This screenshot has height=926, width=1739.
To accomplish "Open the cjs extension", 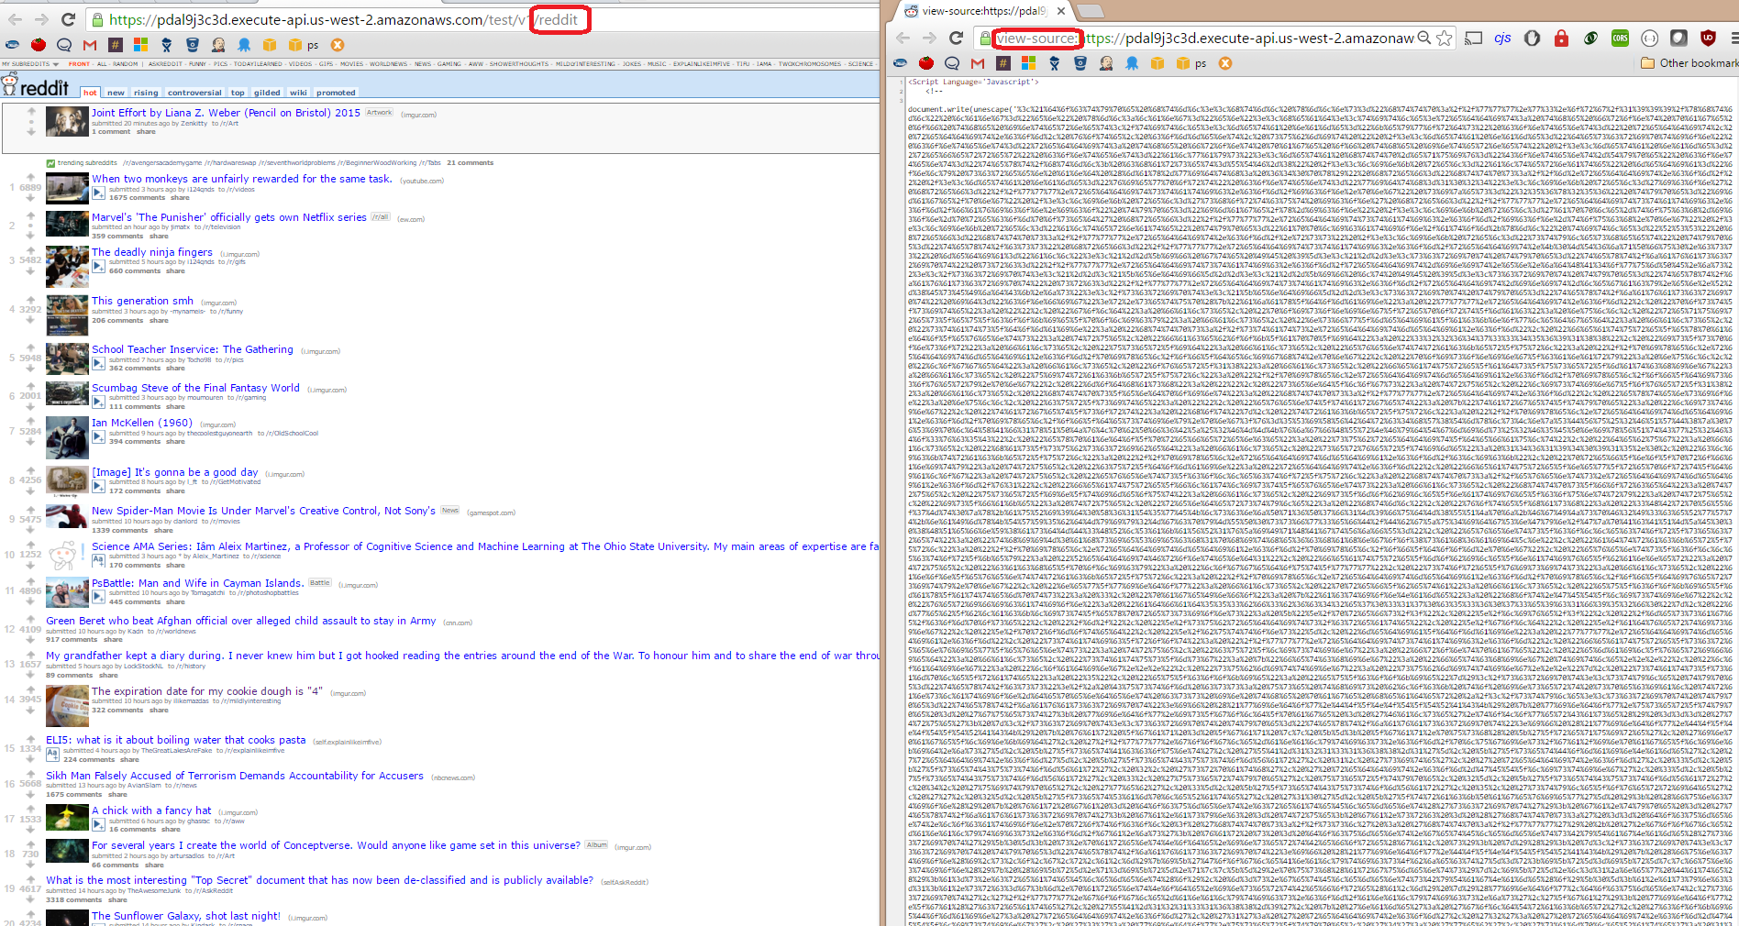I will 1502,38.
